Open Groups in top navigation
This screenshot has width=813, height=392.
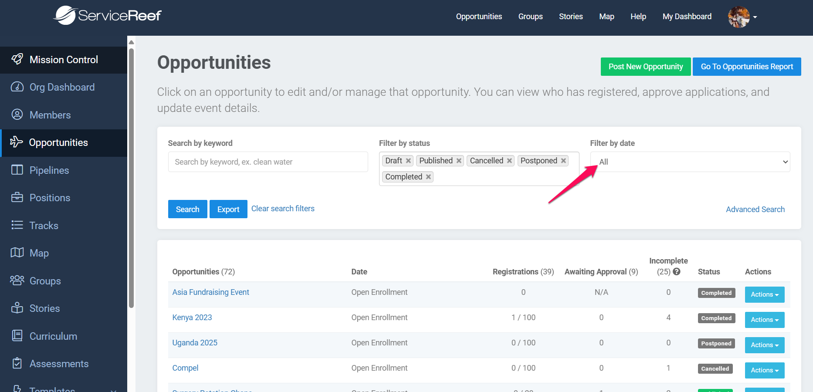530,17
